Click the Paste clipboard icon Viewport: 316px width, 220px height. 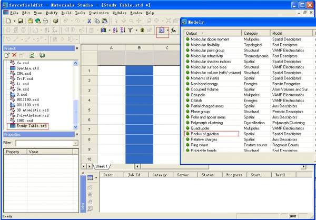[x=104, y=21]
